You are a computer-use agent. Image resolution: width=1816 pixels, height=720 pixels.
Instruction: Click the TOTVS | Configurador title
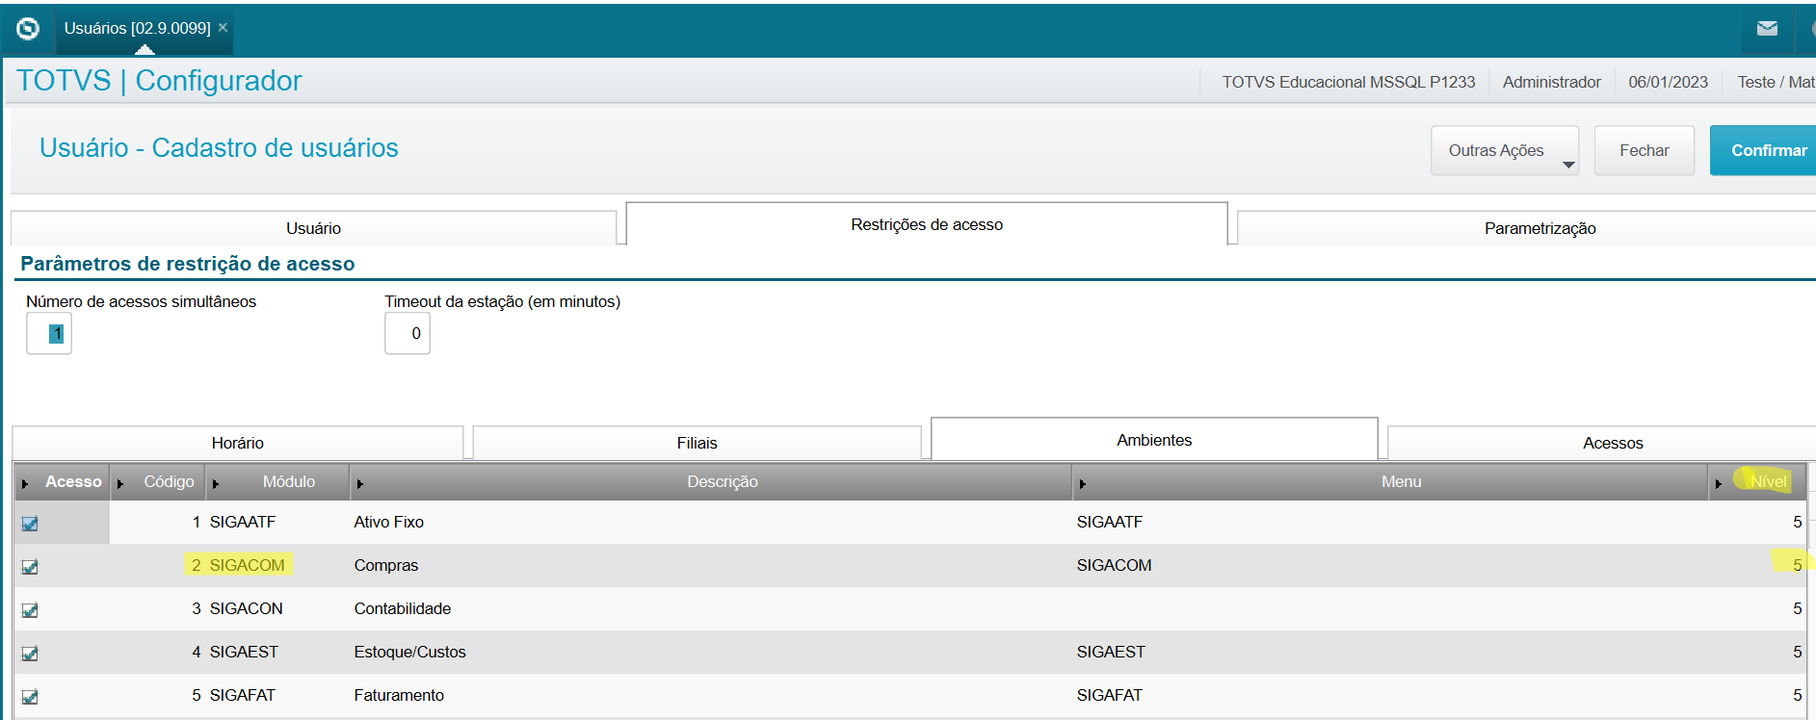(159, 81)
